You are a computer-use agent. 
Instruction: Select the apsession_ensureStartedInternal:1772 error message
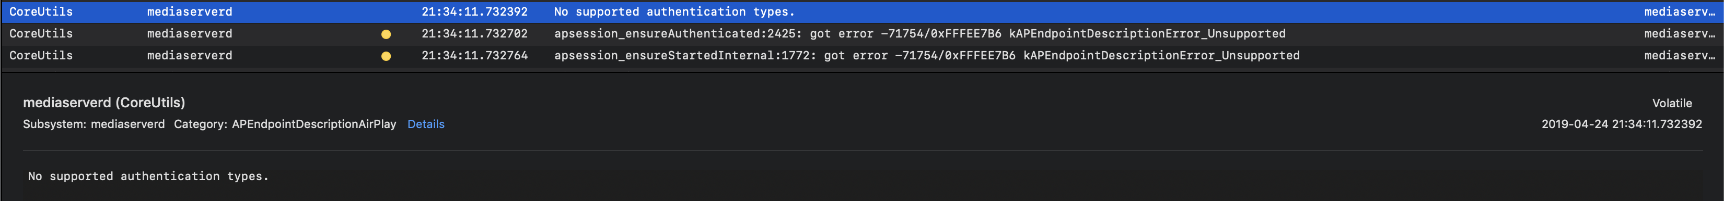click(927, 55)
